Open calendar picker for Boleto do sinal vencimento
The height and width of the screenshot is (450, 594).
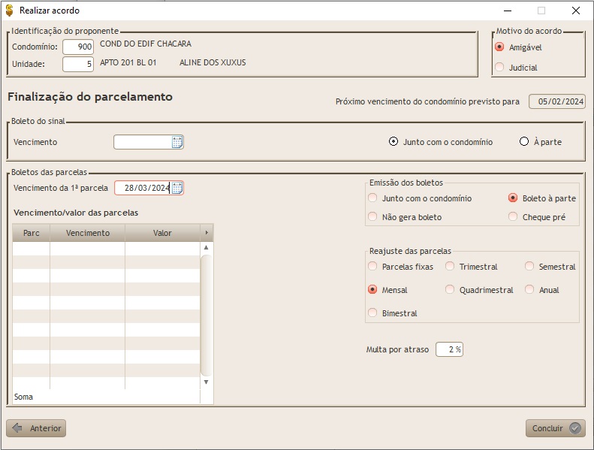click(x=177, y=142)
